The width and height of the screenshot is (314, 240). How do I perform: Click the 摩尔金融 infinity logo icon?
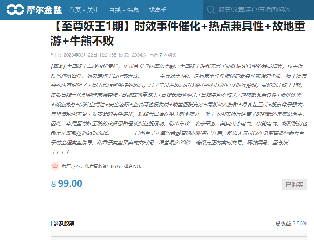[15, 10]
